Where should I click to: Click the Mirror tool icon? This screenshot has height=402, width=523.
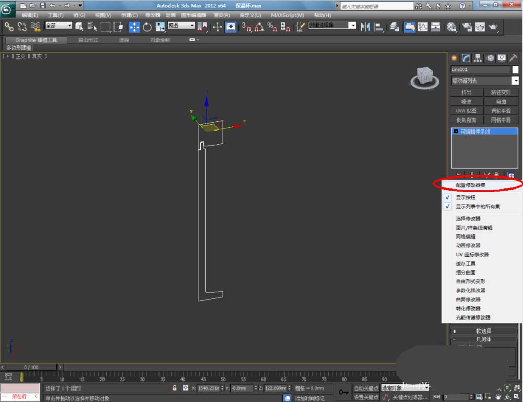point(366,27)
